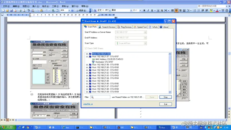231x130 pixels.
Task: Toggle the Check SMB Shares checkbox
Action: pos(86,48)
